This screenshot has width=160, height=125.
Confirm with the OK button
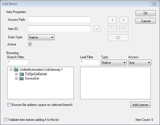146,13
